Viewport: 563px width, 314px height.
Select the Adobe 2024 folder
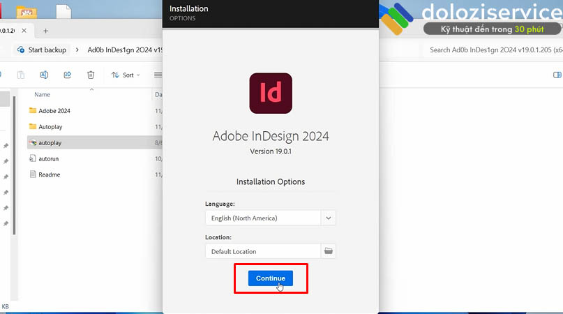[54, 111]
